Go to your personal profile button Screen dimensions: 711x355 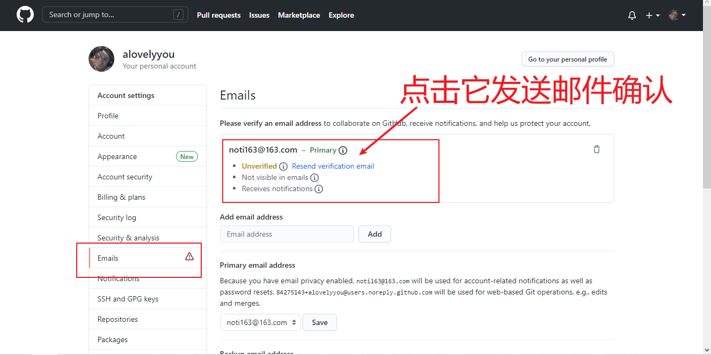tap(568, 59)
